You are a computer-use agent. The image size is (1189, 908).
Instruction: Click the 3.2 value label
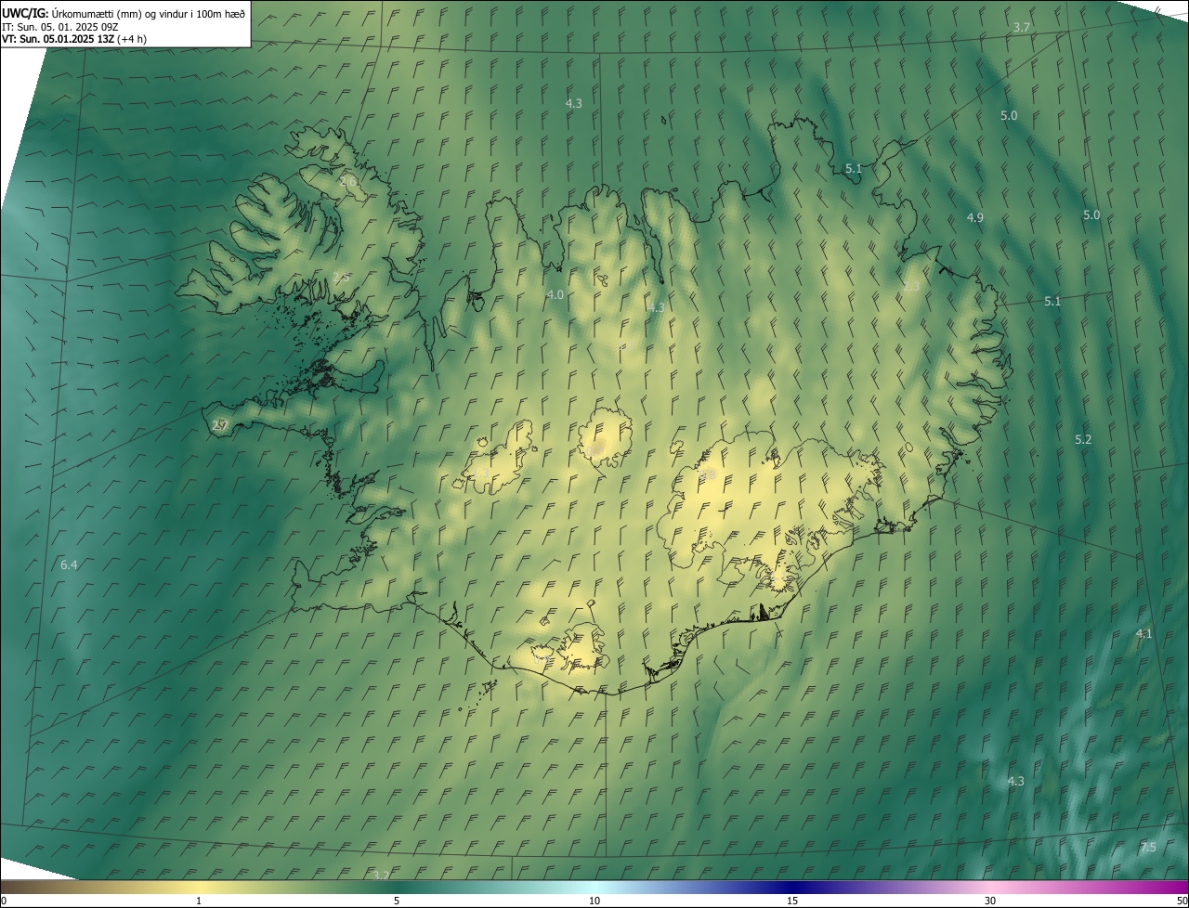(381, 876)
